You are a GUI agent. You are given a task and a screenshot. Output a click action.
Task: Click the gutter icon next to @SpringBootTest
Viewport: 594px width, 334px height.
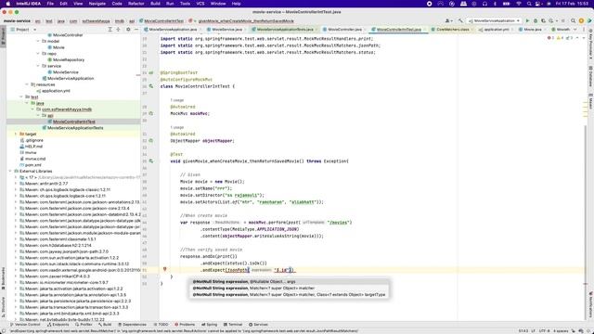pyautogui.click(x=151, y=72)
